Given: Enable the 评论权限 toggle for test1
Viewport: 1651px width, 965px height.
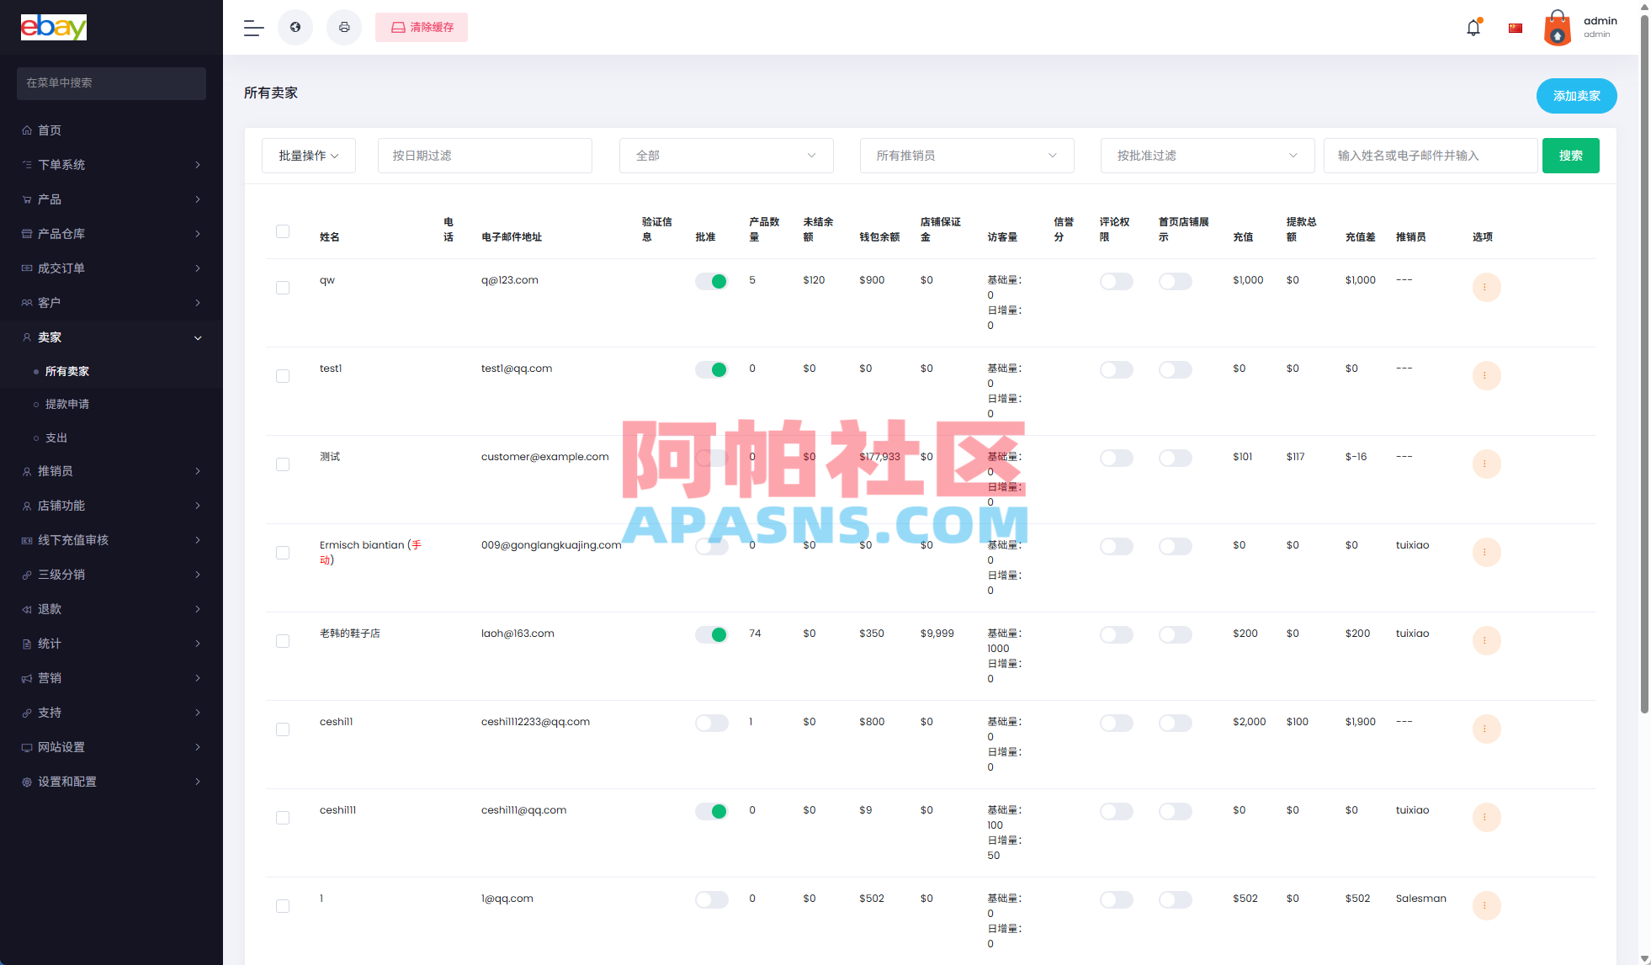Looking at the screenshot, I should point(1117,369).
